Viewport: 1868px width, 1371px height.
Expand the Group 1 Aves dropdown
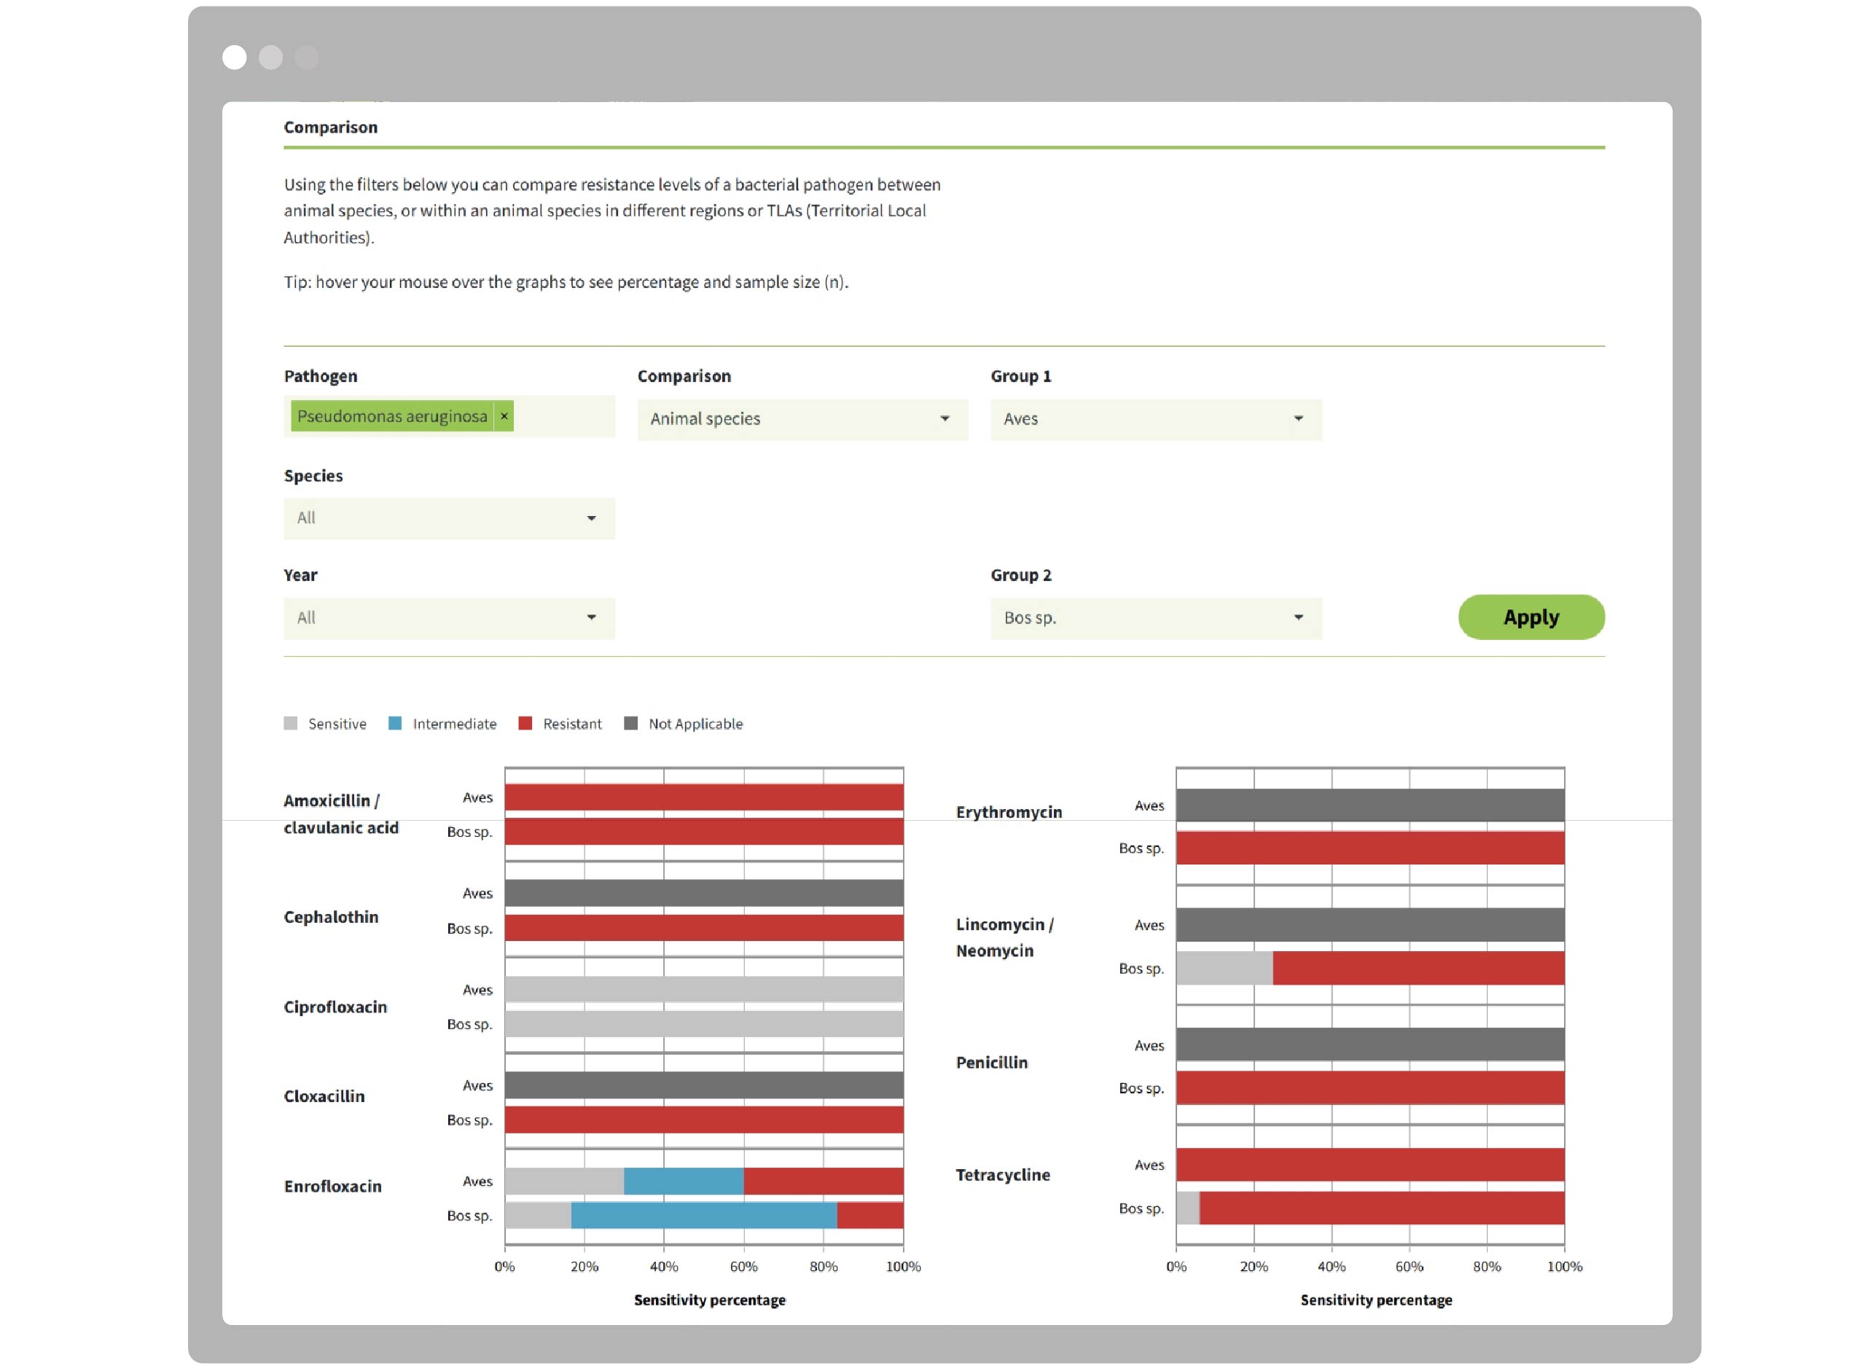pyautogui.click(x=1155, y=419)
